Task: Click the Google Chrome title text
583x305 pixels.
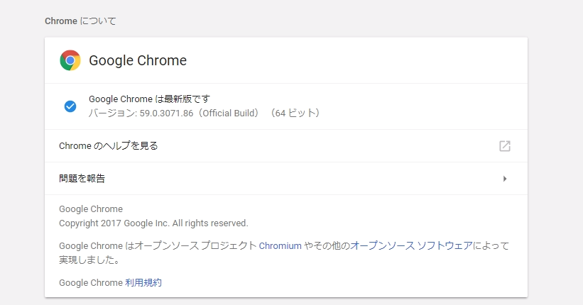Action: click(x=138, y=60)
